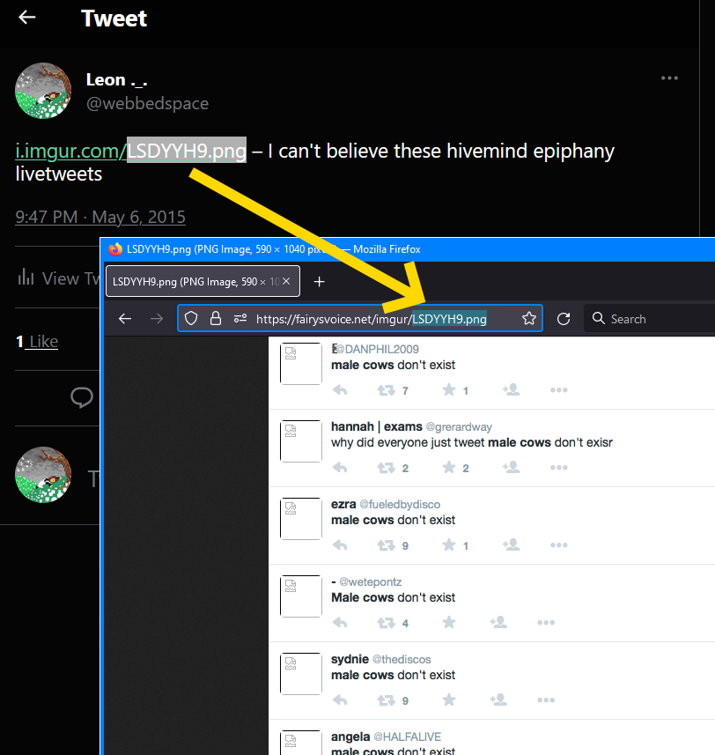Click the tweet timestamp 9:47 PM May 6, 2015
This screenshot has width=715, height=755.
pos(100,217)
